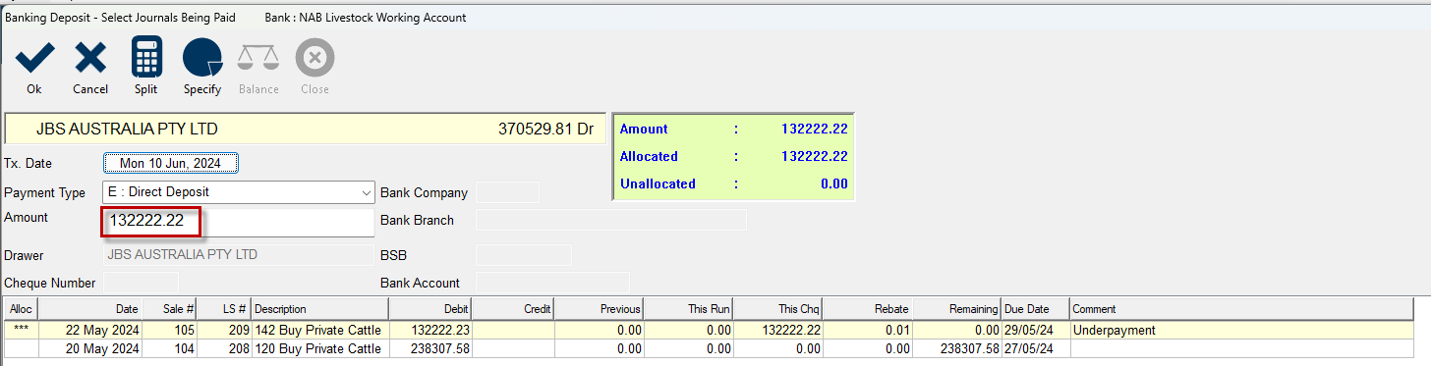Select the Specify pie chart icon

[x=202, y=58]
